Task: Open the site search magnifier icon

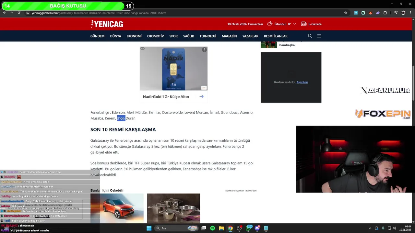Action: coord(310,36)
